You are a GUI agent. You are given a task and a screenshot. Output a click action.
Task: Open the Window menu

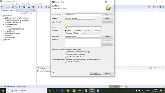click(35, 4)
